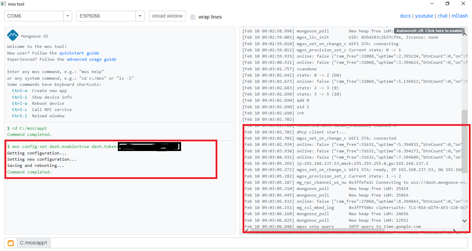Follow the quickstart guide link
472x251 pixels.
79,53
